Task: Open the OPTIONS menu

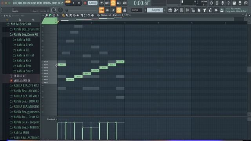Action: coord(47,3)
